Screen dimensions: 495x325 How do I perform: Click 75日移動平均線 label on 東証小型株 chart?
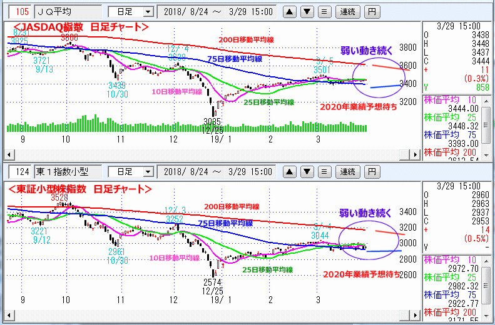225,223
